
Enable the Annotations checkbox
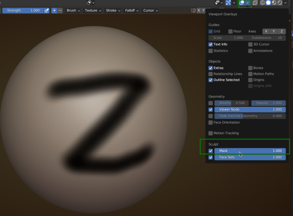pos(250,51)
